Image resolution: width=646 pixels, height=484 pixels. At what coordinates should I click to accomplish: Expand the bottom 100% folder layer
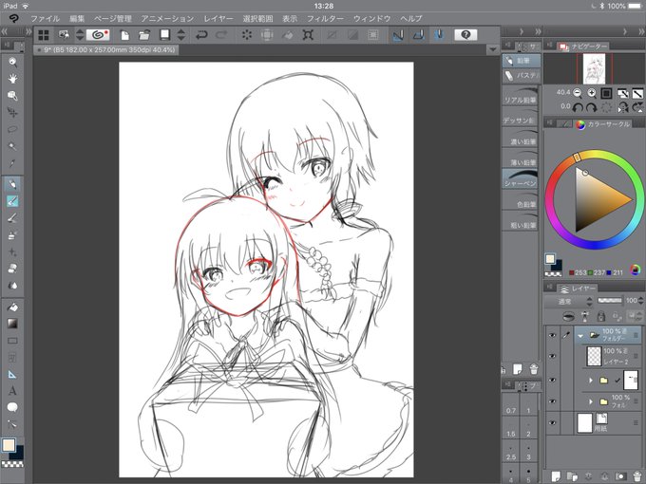(591, 401)
